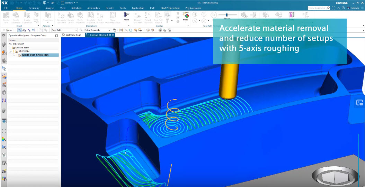This screenshot has width=365, height=187.
Task: Click the Verify Tool Path icon
Action: click(x=80, y=15)
